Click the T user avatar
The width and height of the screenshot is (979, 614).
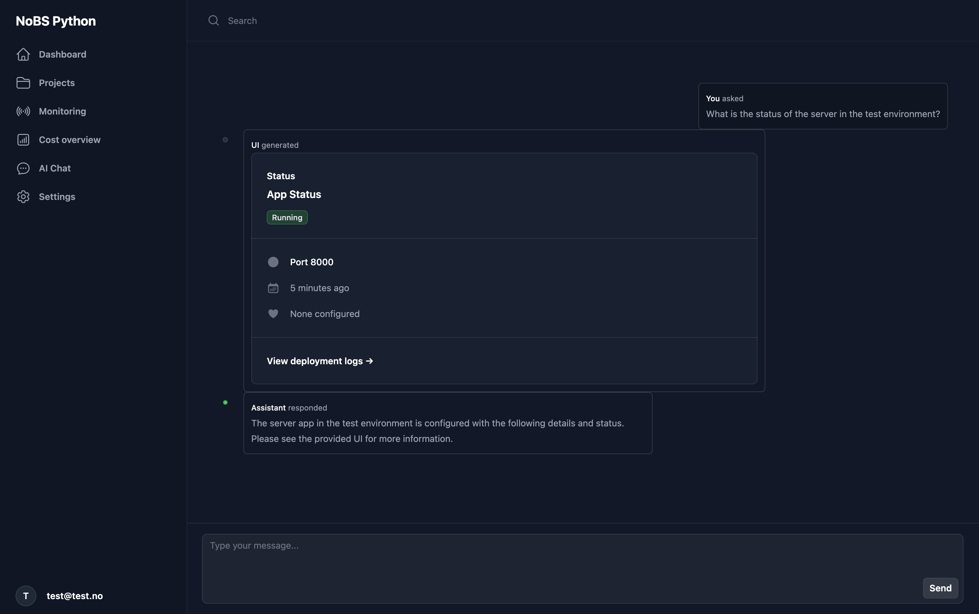(x=26, y=596)
